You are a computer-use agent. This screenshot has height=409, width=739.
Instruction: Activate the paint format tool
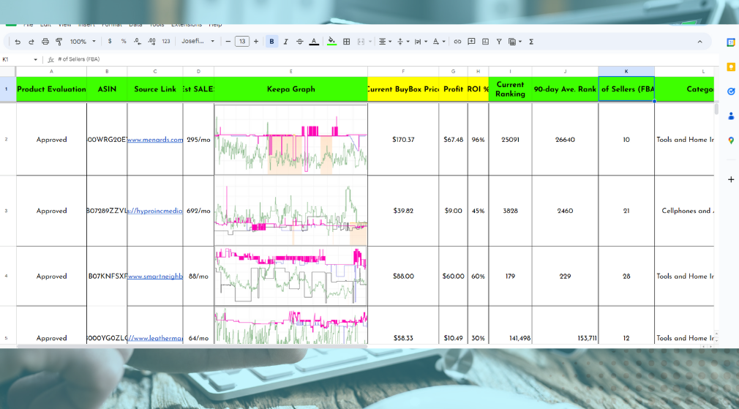point(59,42)
